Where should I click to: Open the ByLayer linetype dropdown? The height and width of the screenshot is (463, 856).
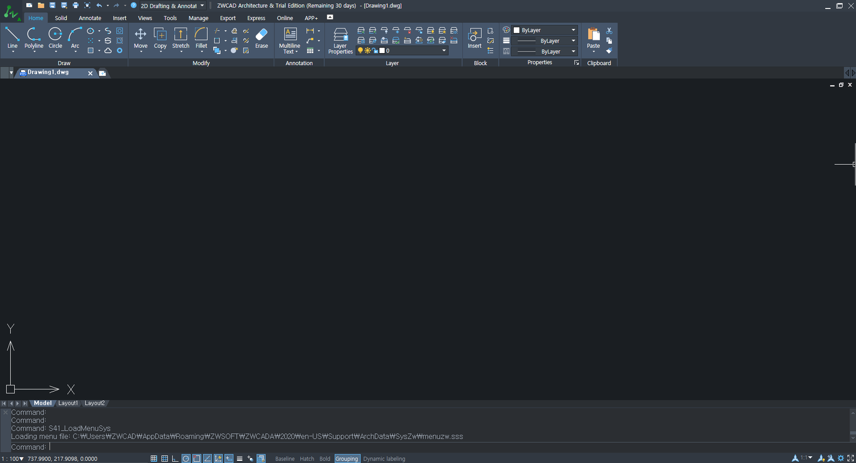[545, 51]
